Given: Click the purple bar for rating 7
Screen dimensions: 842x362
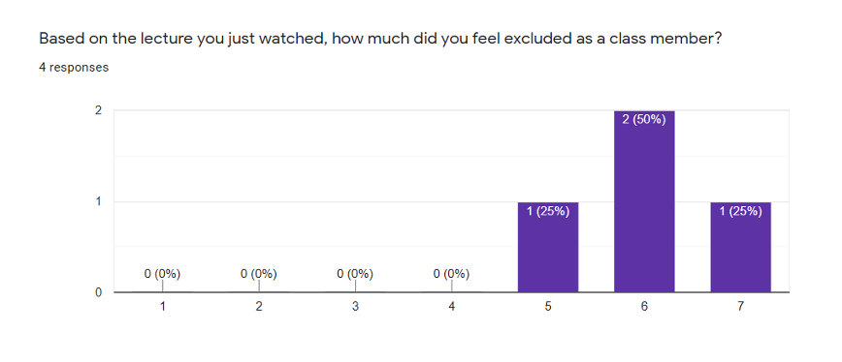Looking at the screenshot, I should (740, 247).
